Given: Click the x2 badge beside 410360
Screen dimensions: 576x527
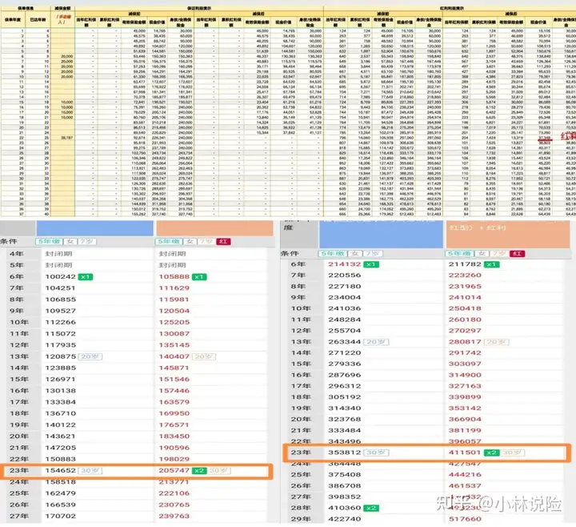Looking at the screenshot, I should (x=371, y=508).
